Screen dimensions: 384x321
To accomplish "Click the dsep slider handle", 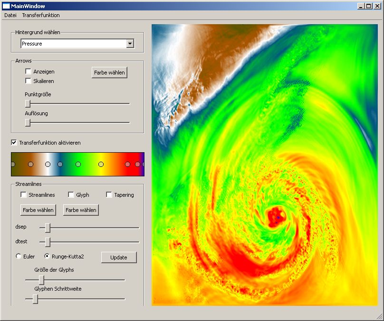I will point(48,228).
